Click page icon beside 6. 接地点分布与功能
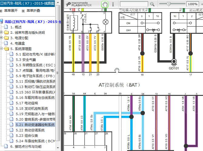 point(6,146)
